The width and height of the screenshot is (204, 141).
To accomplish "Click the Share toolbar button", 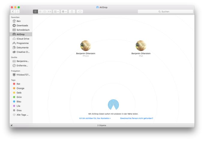I will click(72, 12).
